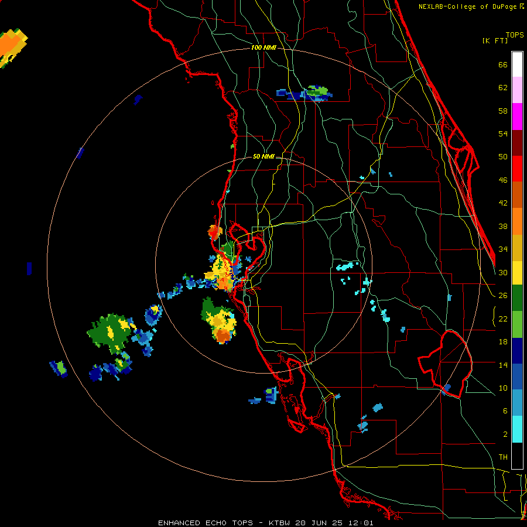Screen dimensions: 527x527
Task: Select the 50 value on the legend
Action: pyautogui.click(x=503, y=157)
